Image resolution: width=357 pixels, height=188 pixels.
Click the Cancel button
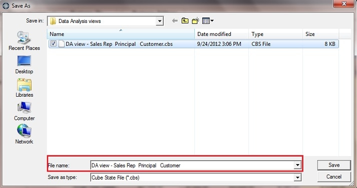pos(334,177)
